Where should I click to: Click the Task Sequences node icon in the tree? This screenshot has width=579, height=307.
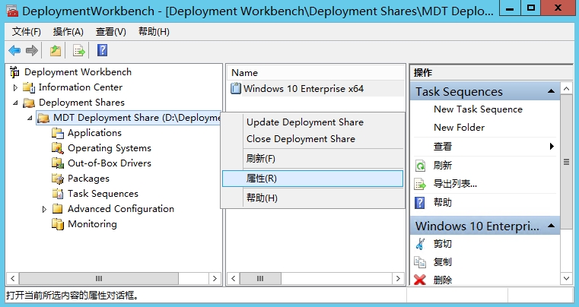[58, 194]
